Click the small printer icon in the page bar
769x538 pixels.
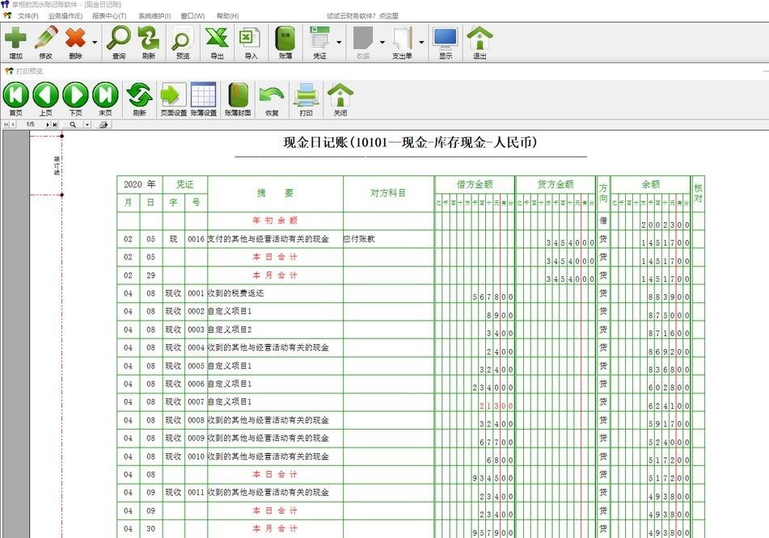[103, 124]
